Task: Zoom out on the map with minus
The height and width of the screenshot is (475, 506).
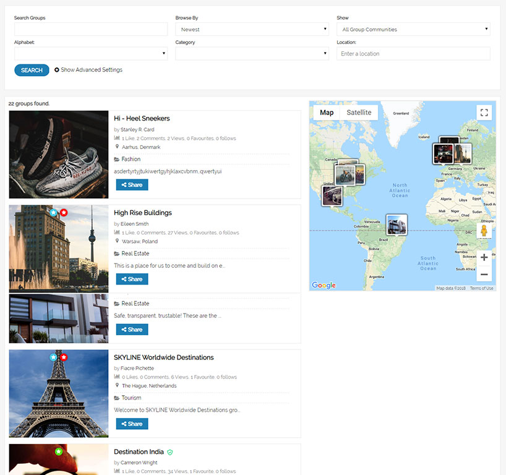Action: (x=484, y=275)
